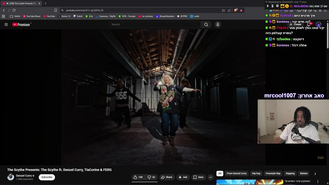329x185 pixels.
Task: Open the Home / X bookmark
Action: pyautogui.click(x=64, y=16)
